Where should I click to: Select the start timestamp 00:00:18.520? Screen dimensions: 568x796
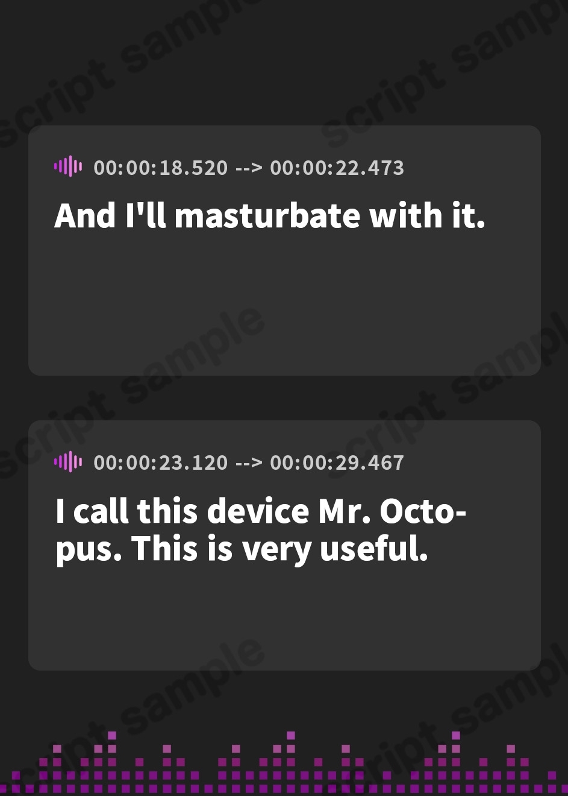pos(161,167)
